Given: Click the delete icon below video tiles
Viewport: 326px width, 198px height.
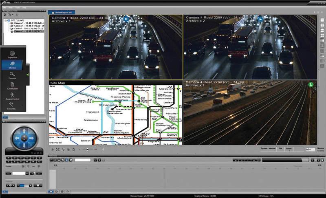Looking at the screenshot, I should (73, 150).
